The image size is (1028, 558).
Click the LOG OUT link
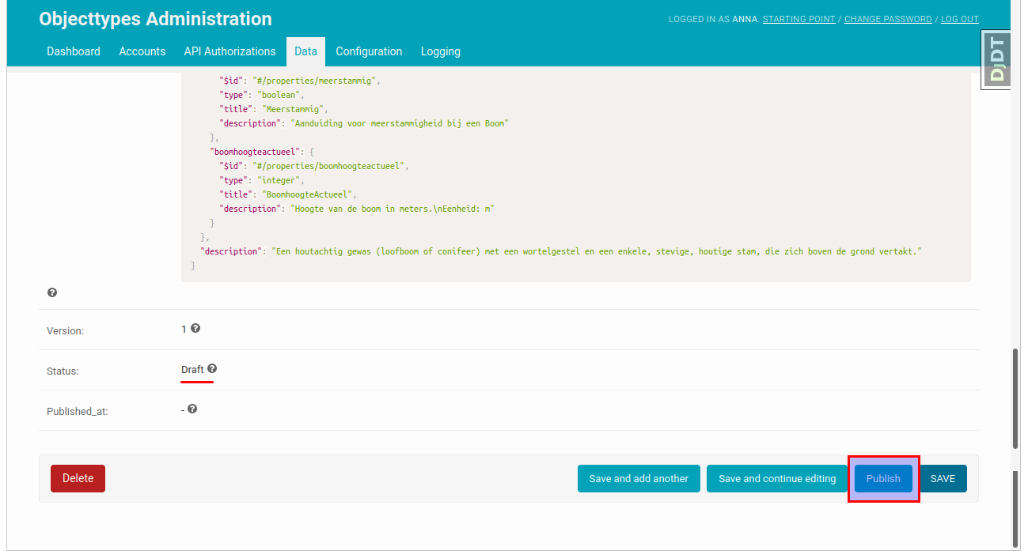point(960,19)
